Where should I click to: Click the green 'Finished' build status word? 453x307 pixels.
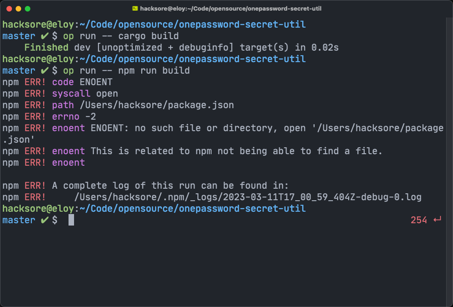46,47
